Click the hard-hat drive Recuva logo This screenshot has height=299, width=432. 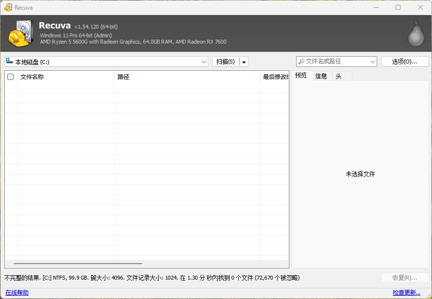pos(20,33)
